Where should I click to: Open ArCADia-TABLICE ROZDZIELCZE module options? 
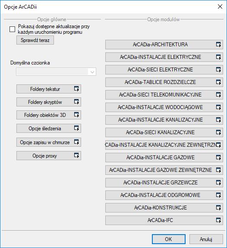pyautogui.click(x=164, y=82)
